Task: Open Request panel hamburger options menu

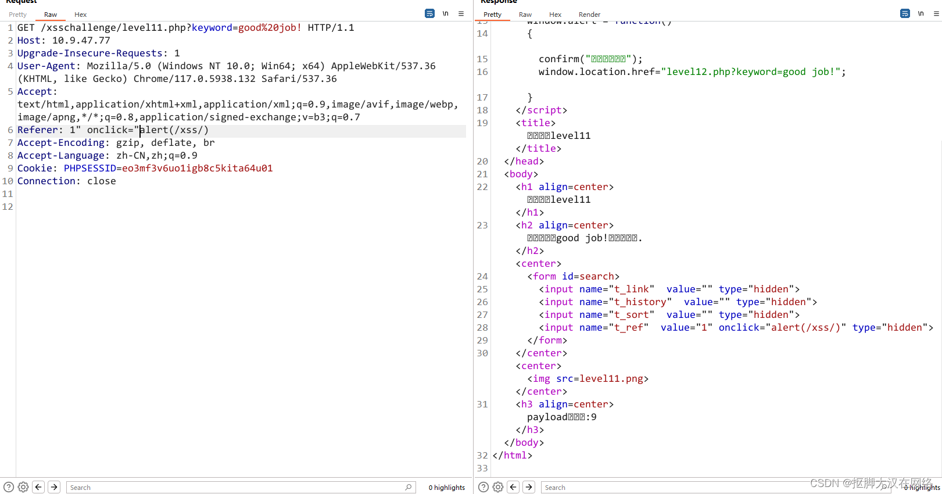Action: pyautogui.click(x=461, y=13)
